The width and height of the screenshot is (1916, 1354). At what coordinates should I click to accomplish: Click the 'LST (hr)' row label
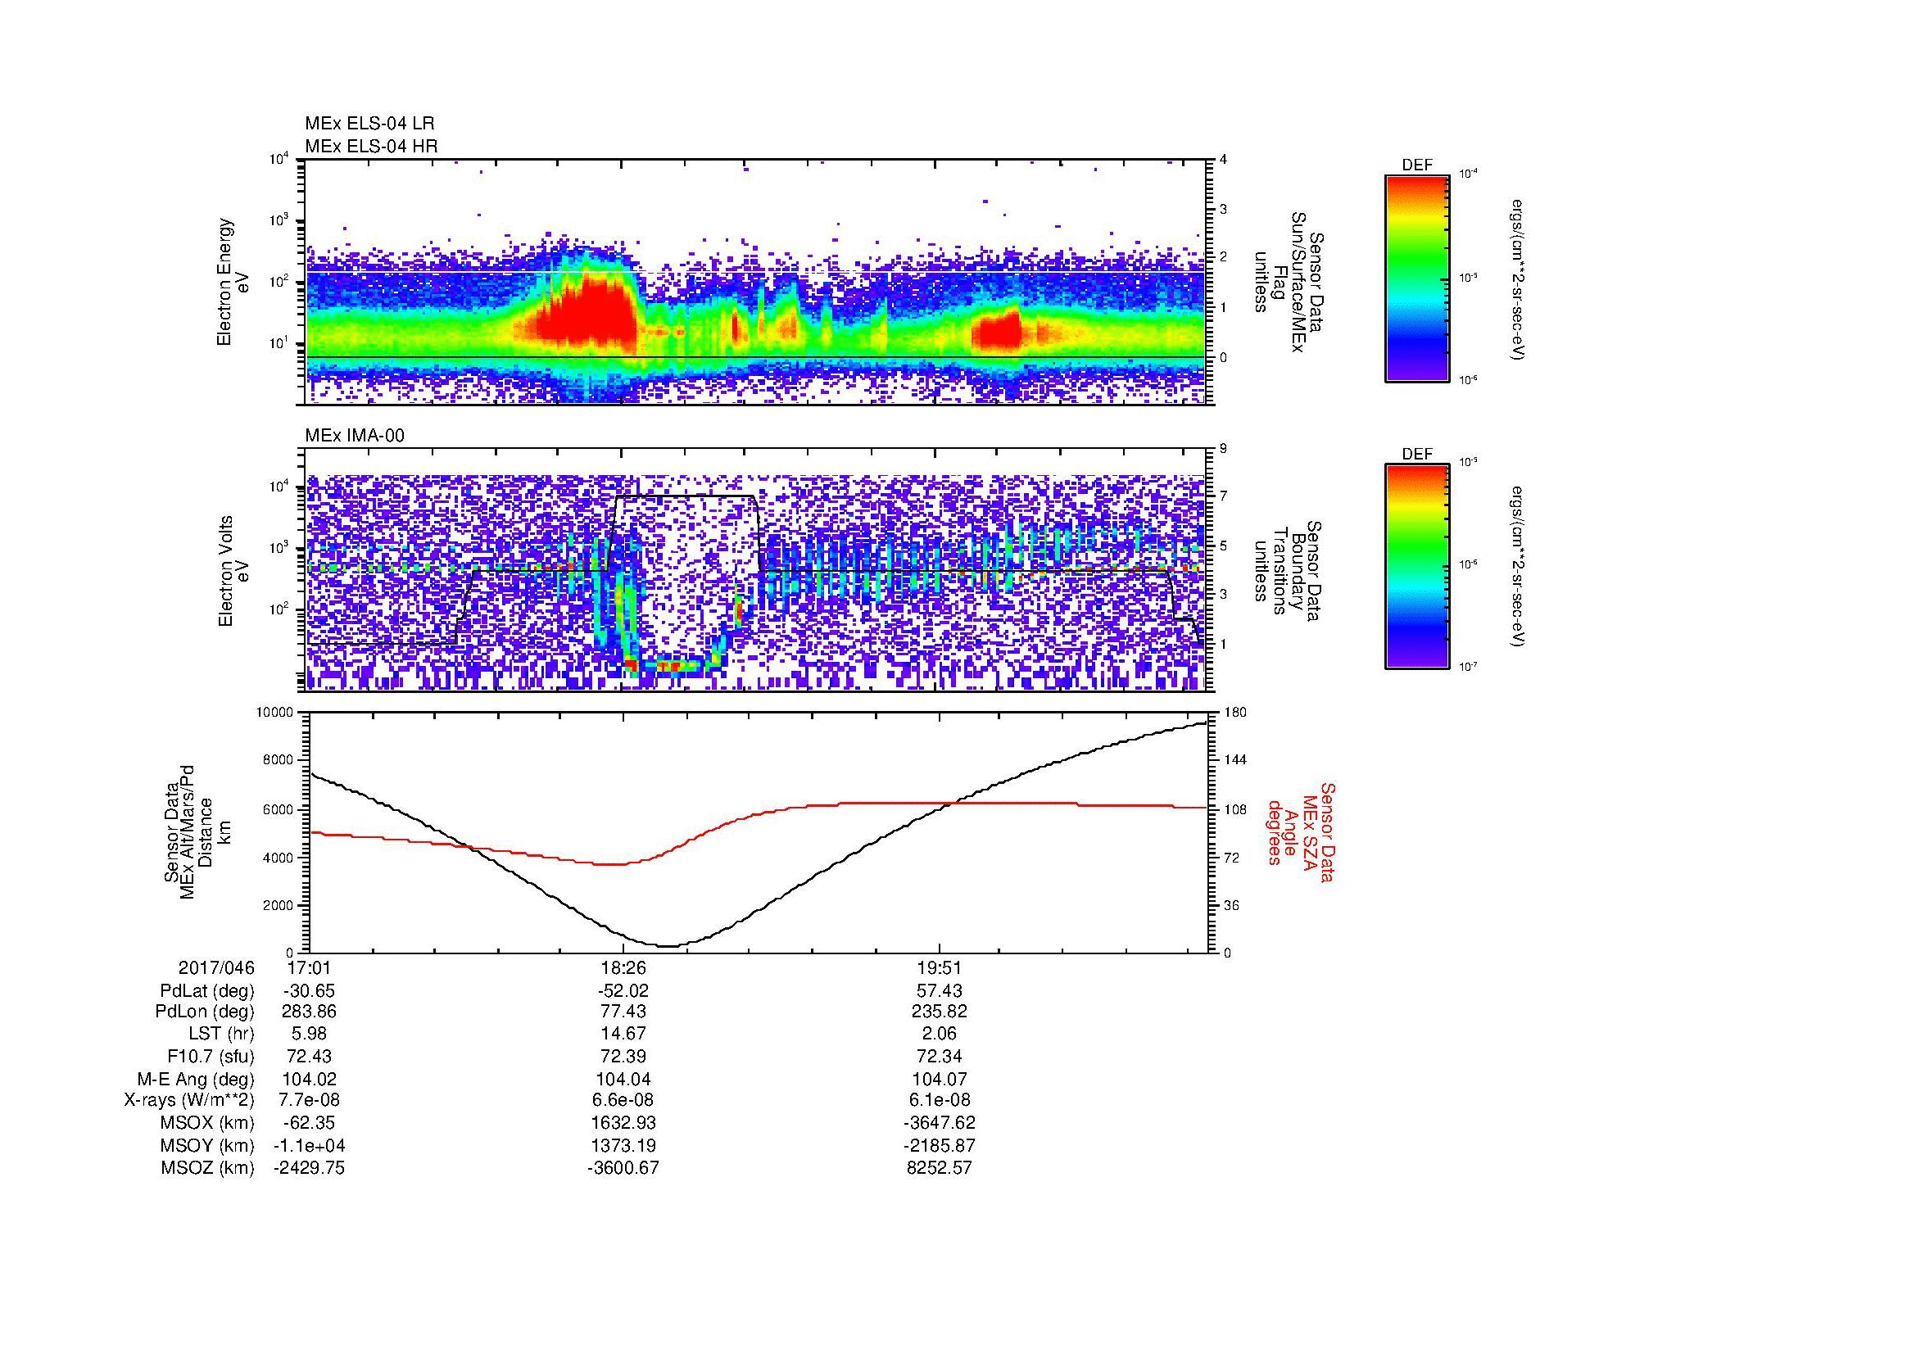(220, 1035)
